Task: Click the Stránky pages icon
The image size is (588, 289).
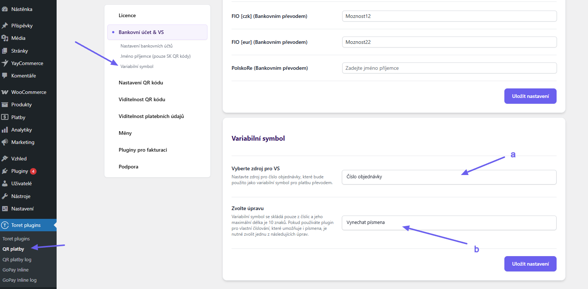Action: coord(5,51)
